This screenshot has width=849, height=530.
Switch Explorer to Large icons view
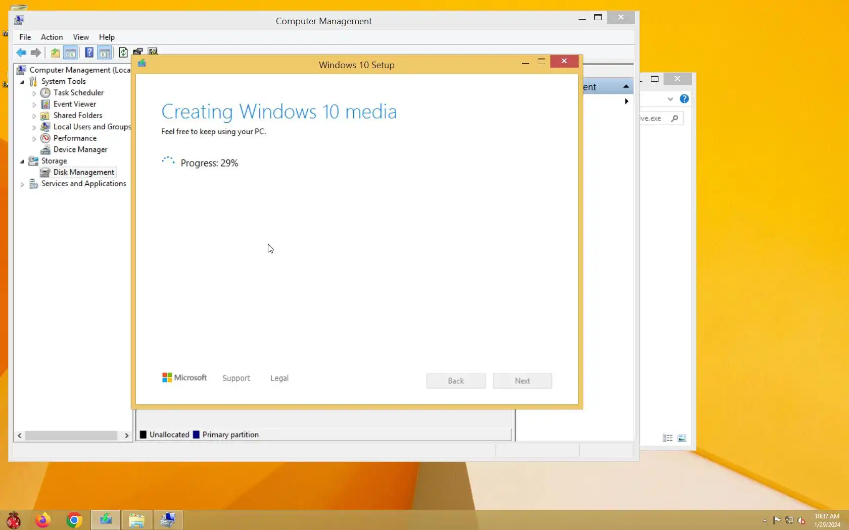point(682,438)
